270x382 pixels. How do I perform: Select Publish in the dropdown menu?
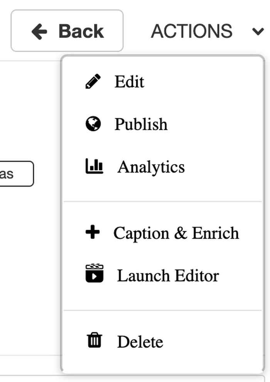140,124
